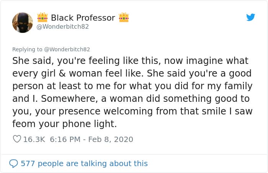
Task: Click the line beginning "you, your presence welcoming"
Action: click(129, 111)
